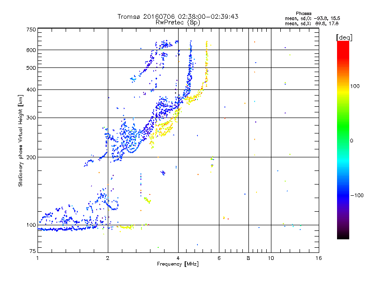This screenshot has width=375, height=281.
Task: Click the y-axis tick label '750'
Action: click(31, 30)
